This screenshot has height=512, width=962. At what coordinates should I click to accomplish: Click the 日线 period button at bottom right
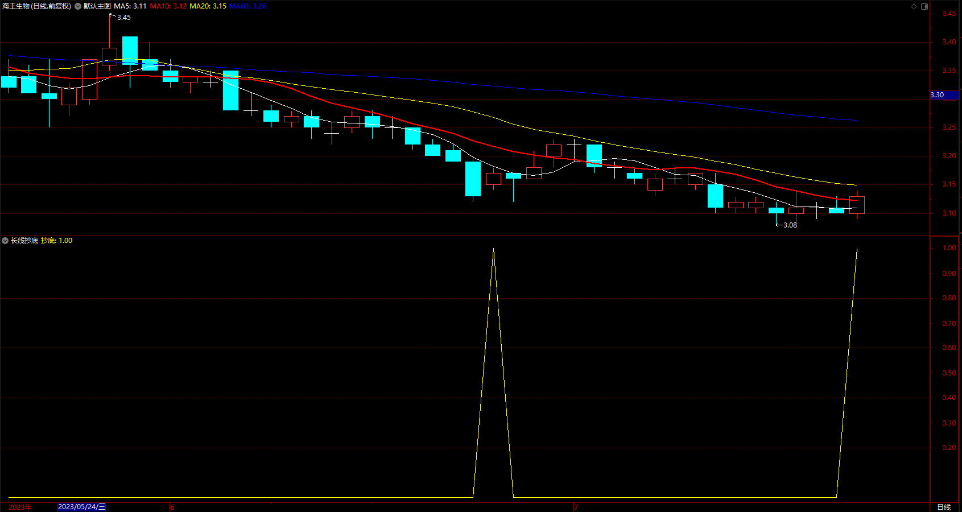click(944, 507)
